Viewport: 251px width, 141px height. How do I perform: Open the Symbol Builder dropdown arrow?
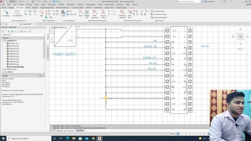[166, 11]
